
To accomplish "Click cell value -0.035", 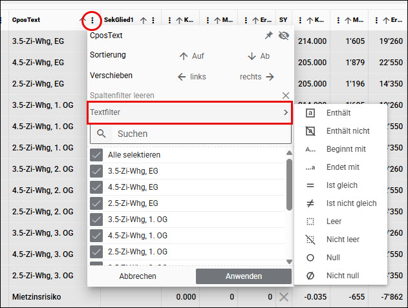I will pos(315,297).
